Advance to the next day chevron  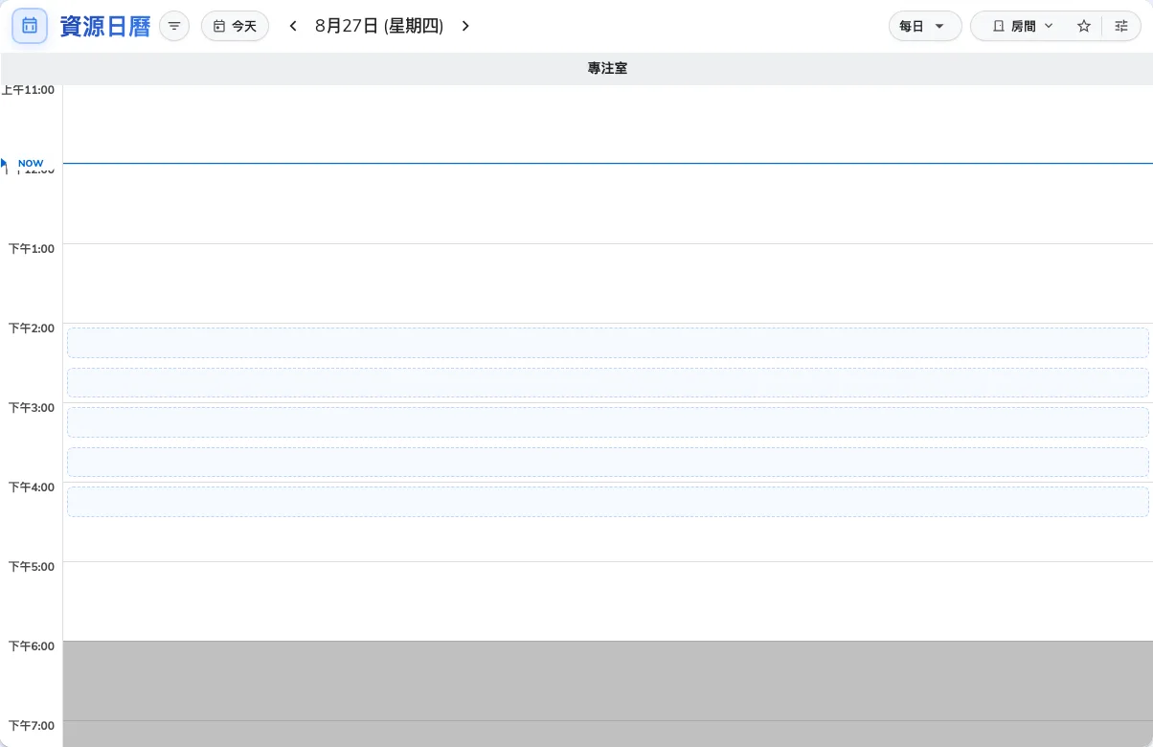[x=465, y=26]
